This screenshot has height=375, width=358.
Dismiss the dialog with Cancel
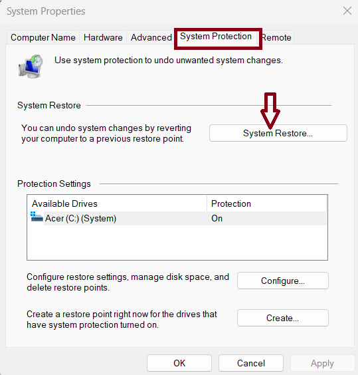click(x=251, y=363)
